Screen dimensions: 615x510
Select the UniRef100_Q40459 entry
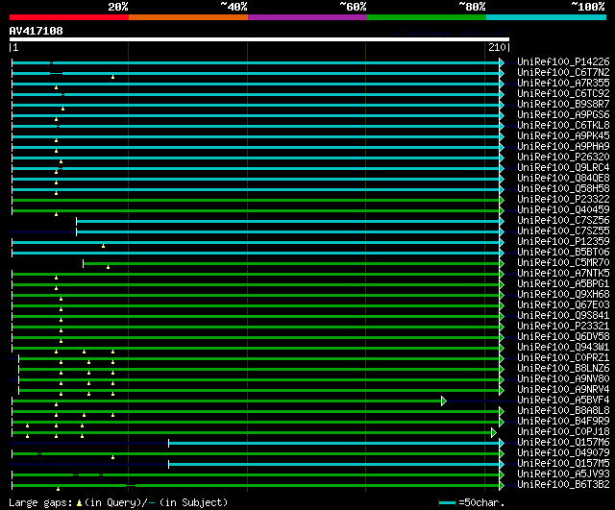[563, 209]
